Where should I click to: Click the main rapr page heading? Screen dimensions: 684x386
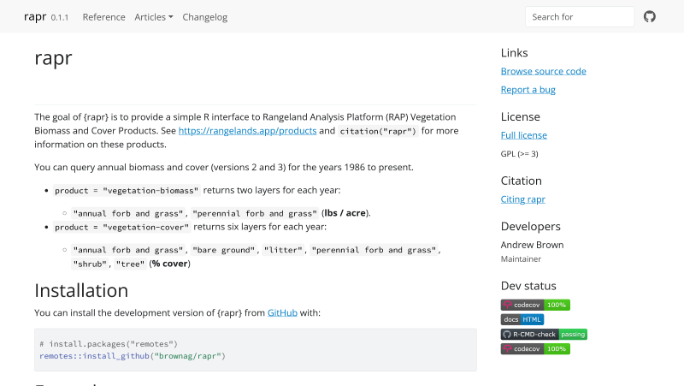point(53,58)
